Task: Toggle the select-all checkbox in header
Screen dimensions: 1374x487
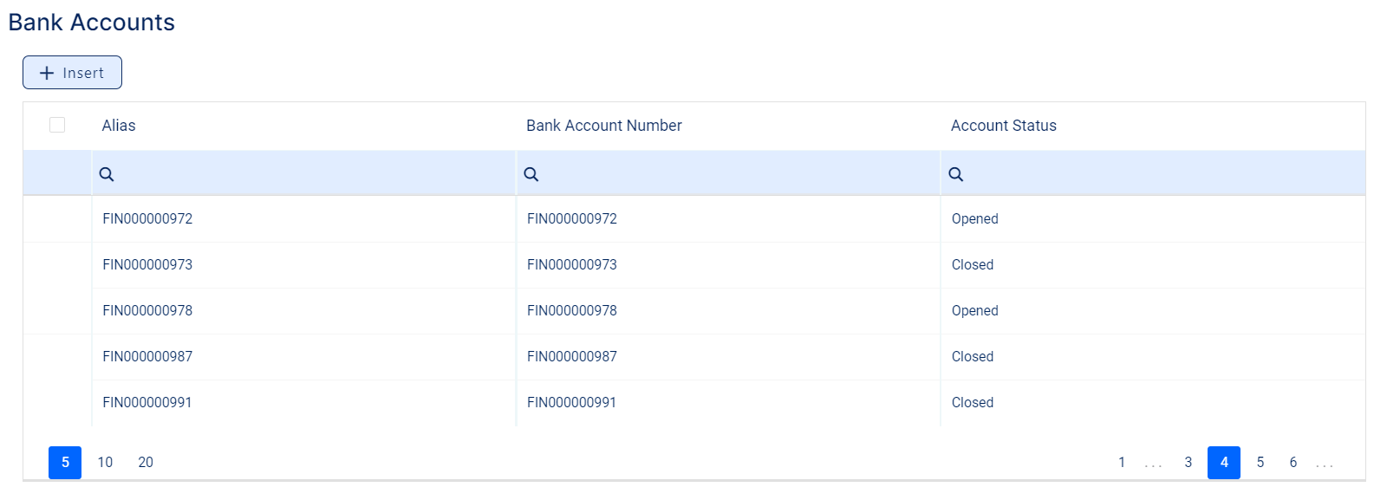Action: [x=57, y=125]
